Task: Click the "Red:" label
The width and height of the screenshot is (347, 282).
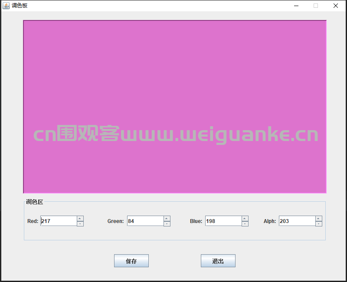Action: tap(33, 221)
